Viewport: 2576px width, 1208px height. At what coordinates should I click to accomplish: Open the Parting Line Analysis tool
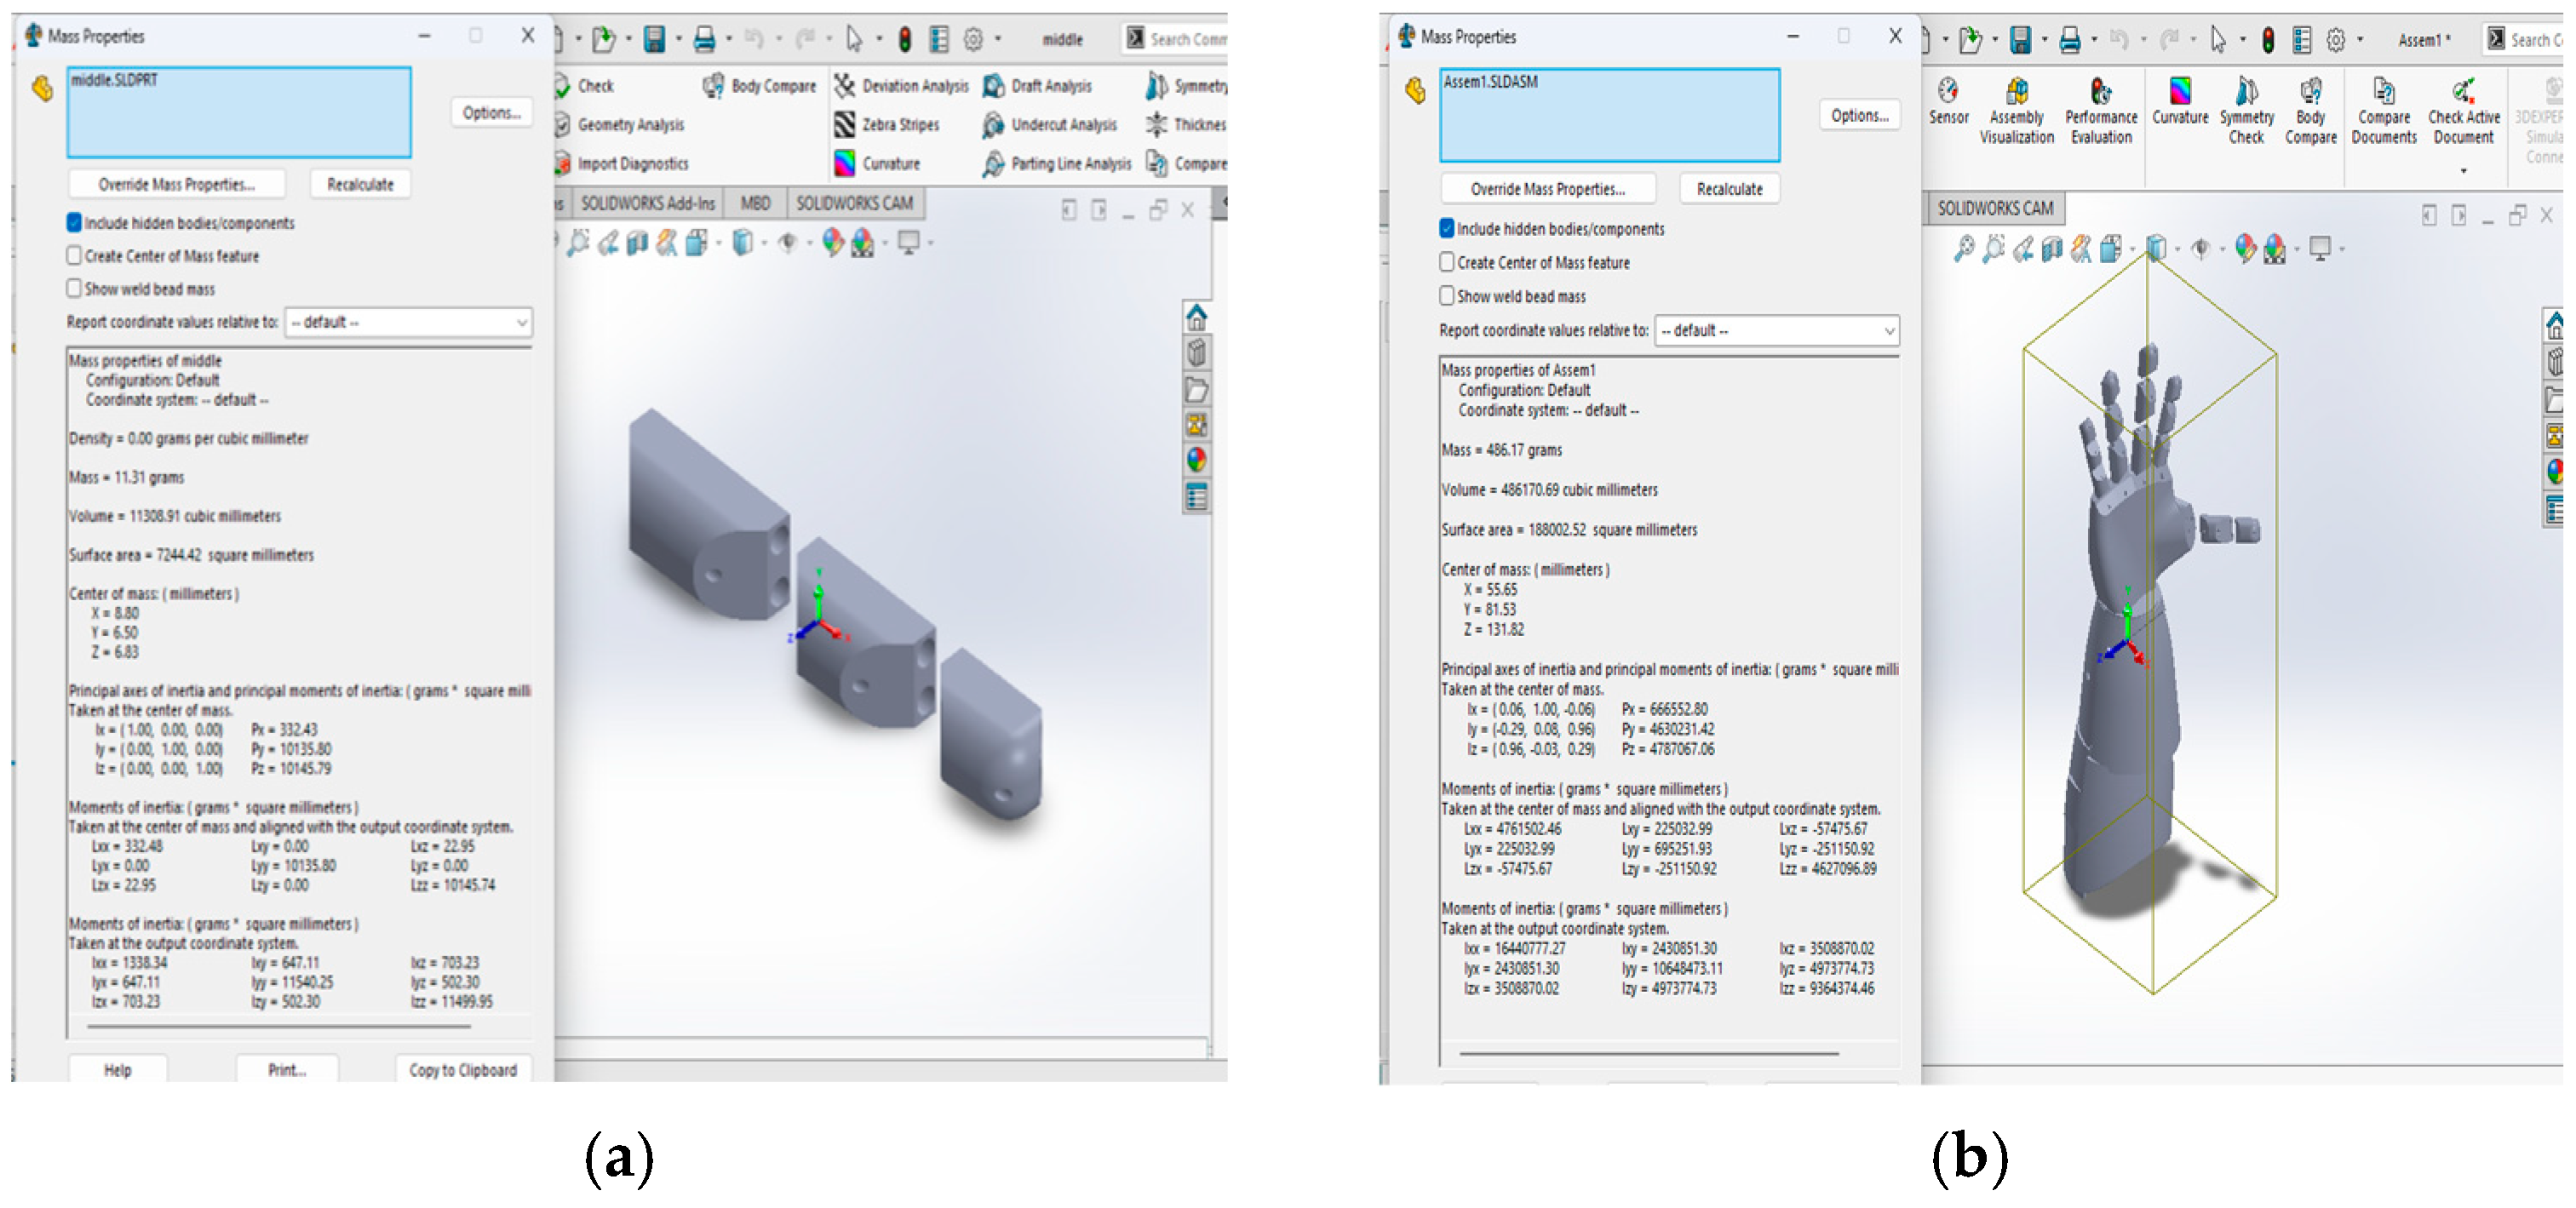[x=993, y=164]
